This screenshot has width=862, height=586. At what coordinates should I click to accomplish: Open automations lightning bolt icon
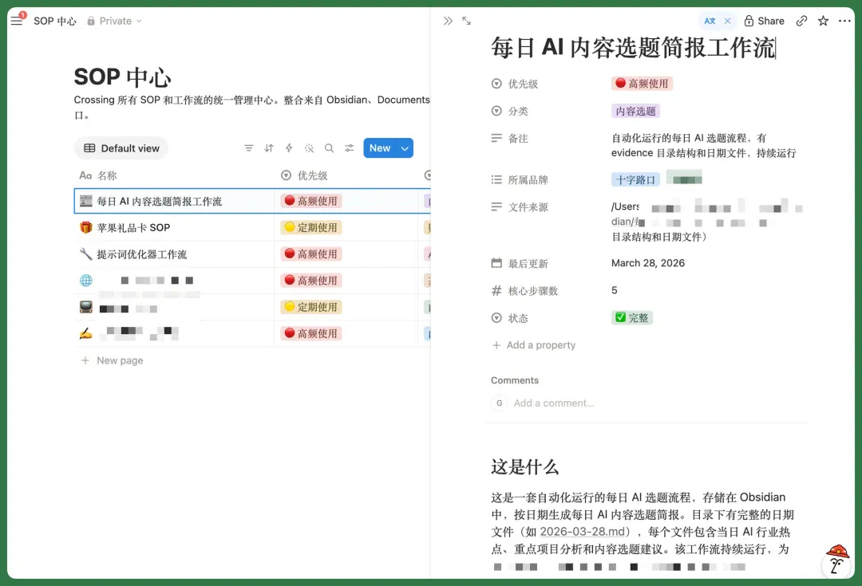tap(289, 148)
